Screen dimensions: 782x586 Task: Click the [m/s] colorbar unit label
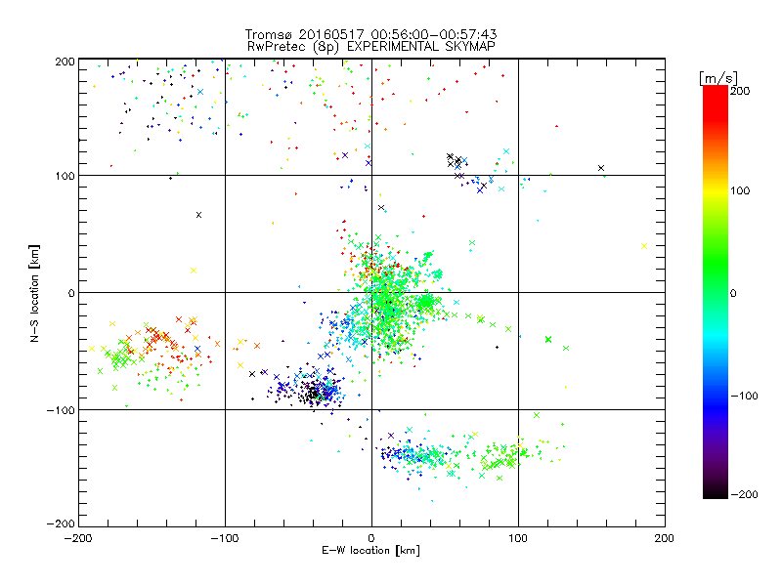tap(718, 78)
